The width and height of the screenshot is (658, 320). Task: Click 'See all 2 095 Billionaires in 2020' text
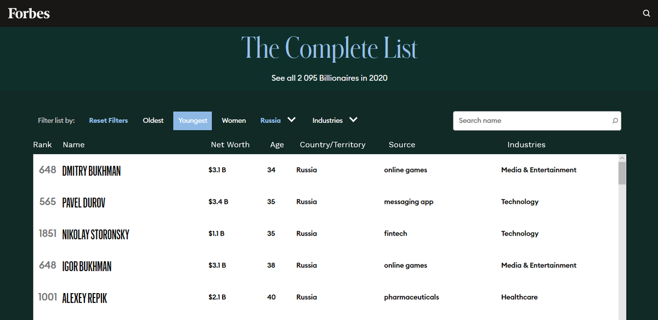[x=330, y=78]
